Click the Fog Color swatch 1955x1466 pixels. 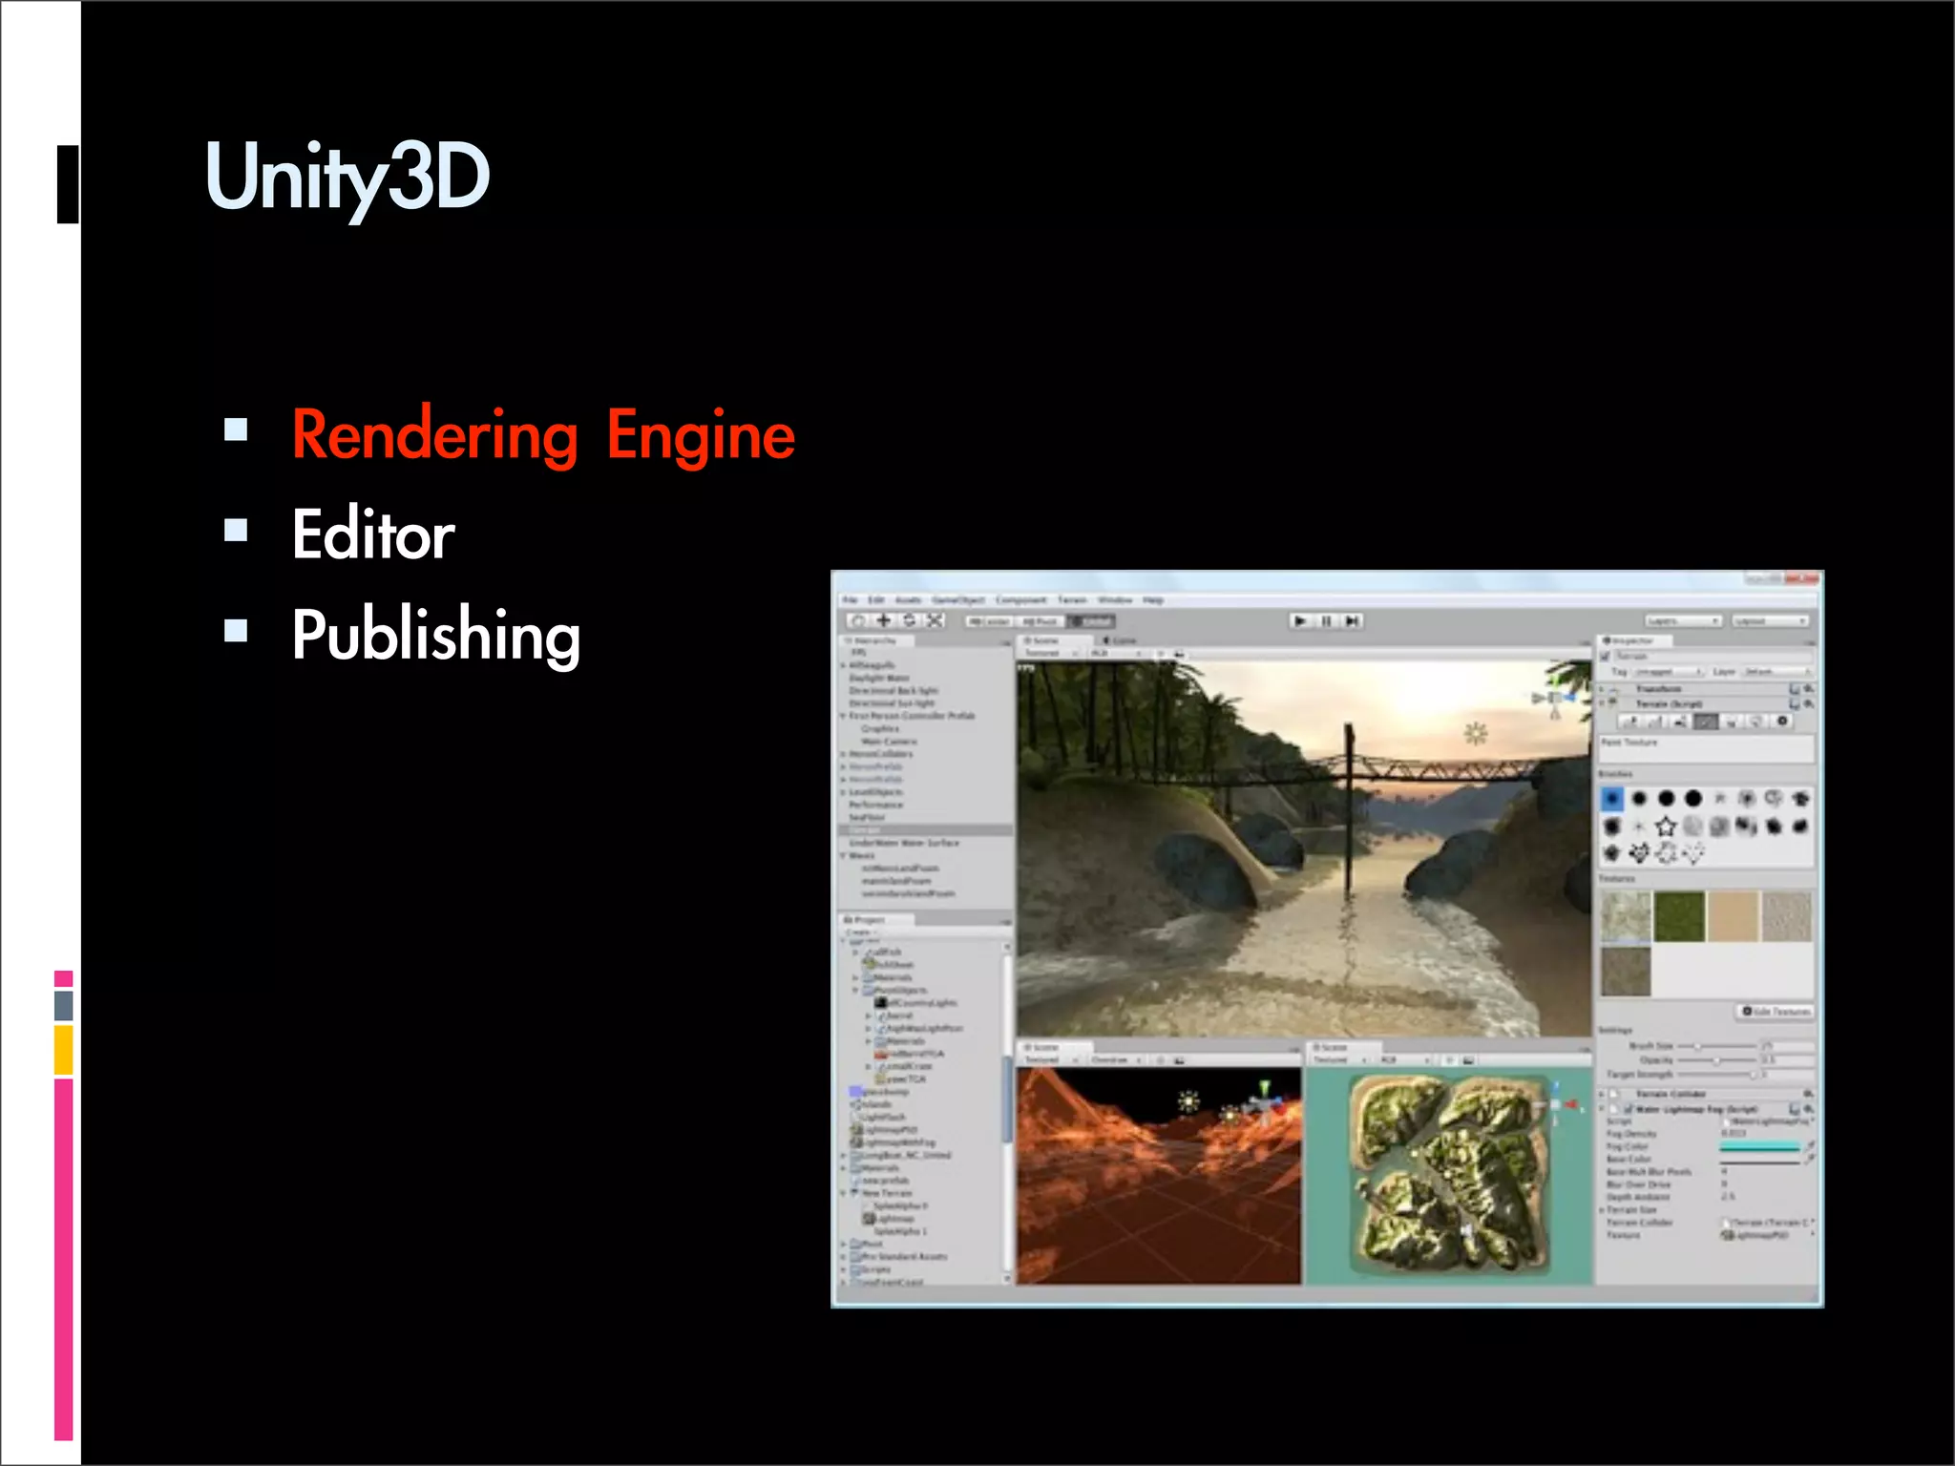pos(1758,1146)
